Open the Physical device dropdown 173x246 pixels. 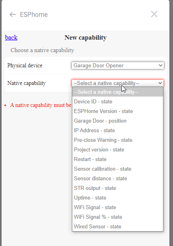coord(118,65)
